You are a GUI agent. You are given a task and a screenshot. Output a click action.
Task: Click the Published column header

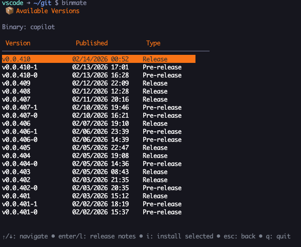coord(92,43)
